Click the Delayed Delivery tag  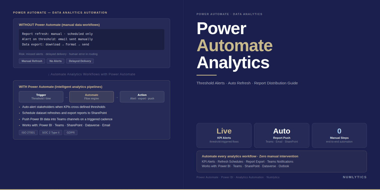point(80,61)
